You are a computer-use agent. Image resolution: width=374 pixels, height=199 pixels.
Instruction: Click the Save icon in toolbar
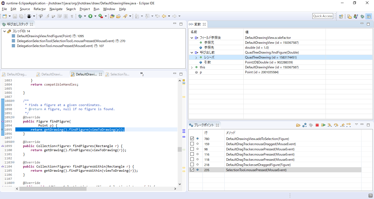pyautogui.click(x=15, y=16)
